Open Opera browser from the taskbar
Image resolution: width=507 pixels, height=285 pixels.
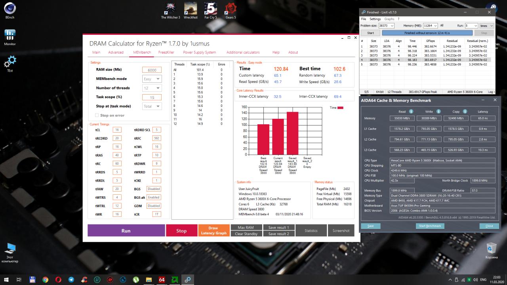coord(58,279)
